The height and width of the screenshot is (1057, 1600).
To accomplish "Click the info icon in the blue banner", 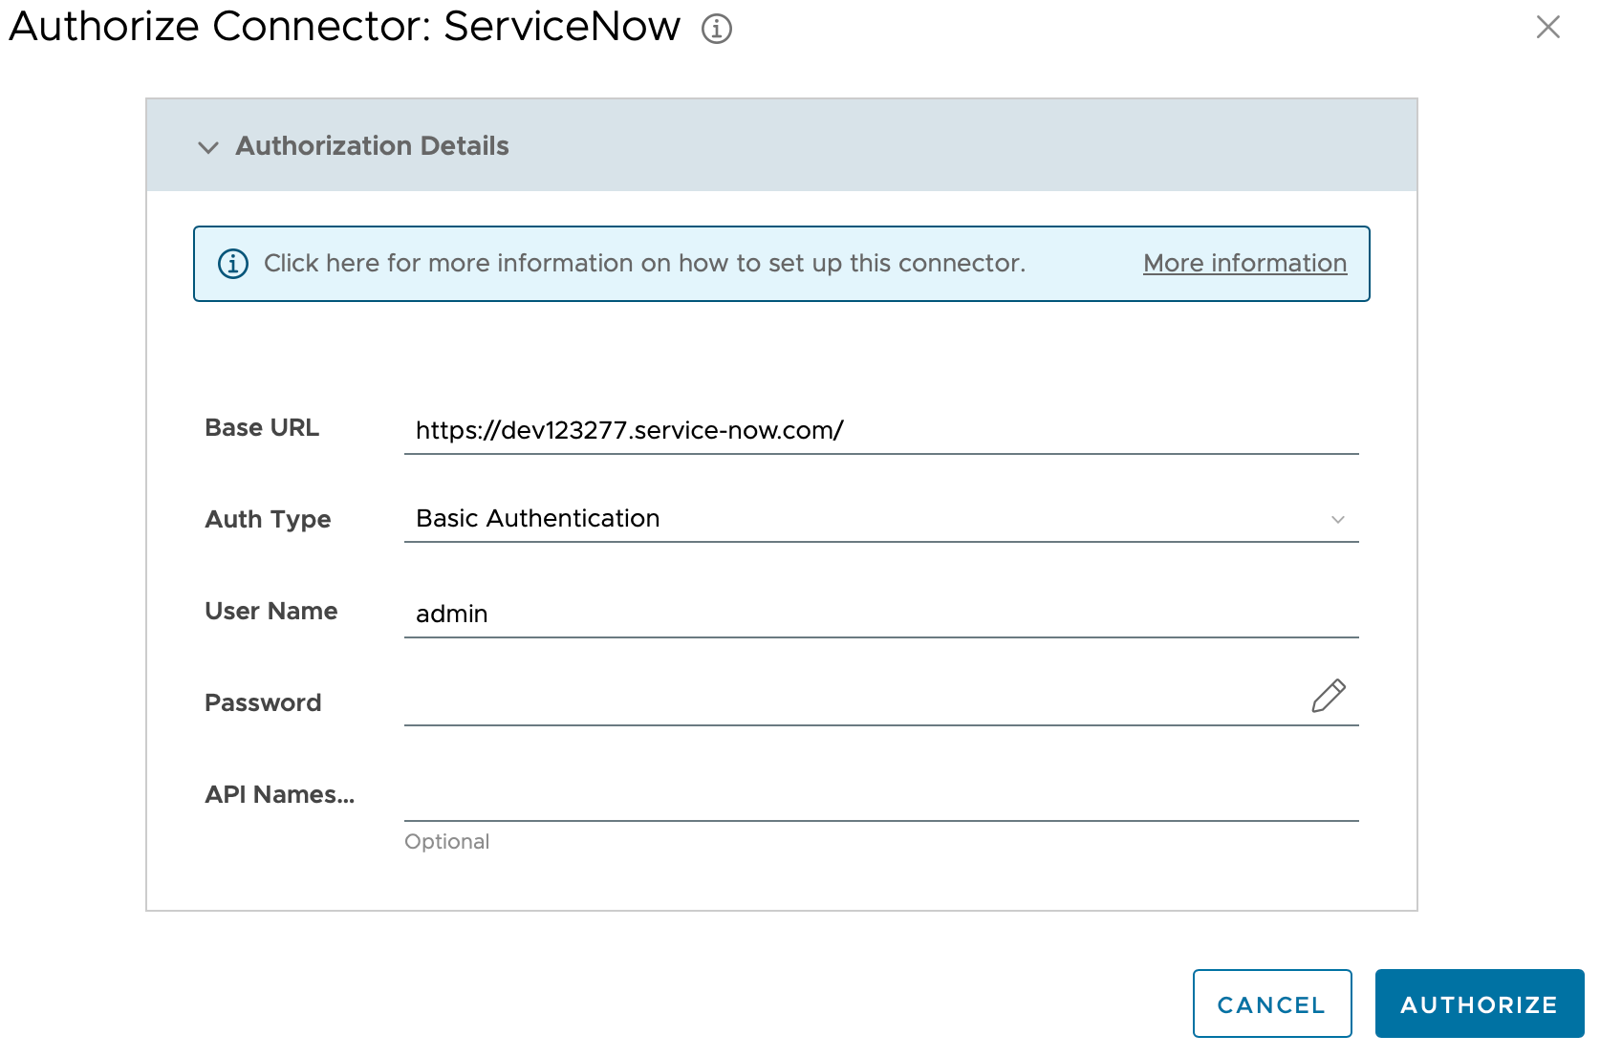I will (x=233, y=263).
